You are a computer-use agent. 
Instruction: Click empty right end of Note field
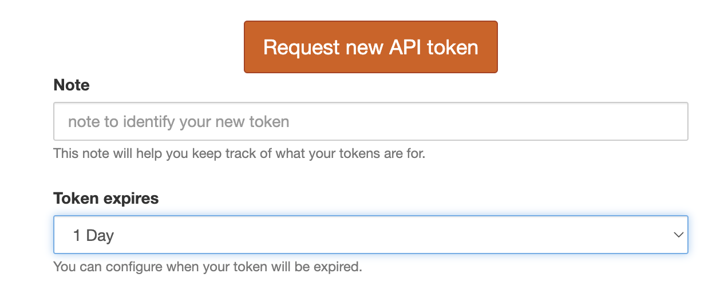630,121
